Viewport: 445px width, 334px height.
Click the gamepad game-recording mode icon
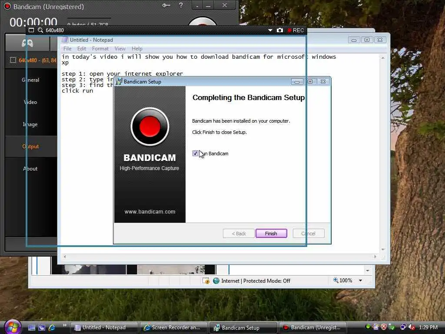(27, 43)
